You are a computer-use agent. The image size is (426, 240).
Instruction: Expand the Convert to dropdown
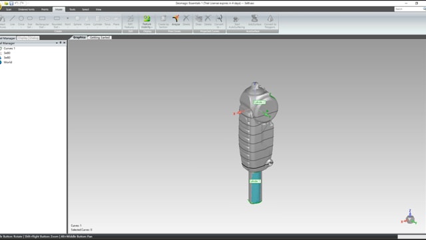coord(219,22)
